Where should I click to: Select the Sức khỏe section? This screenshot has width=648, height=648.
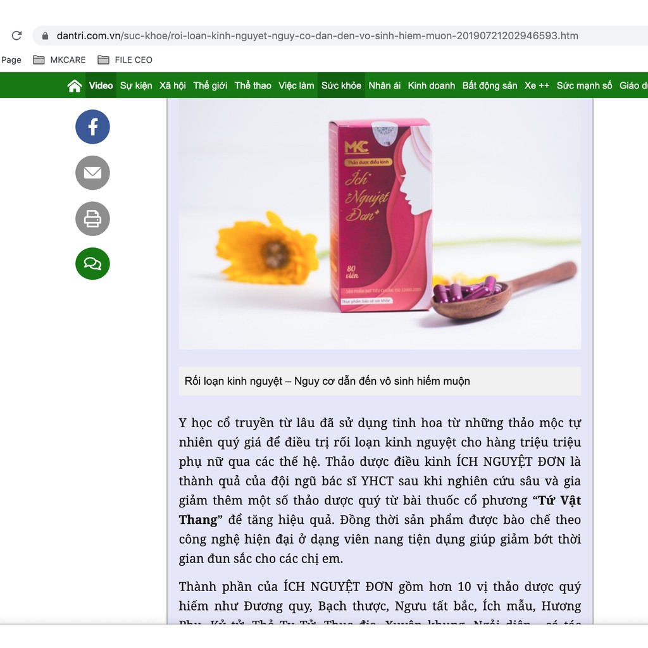pos(341,85)
